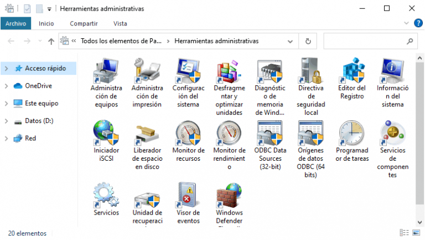Screen dimensions: 425x240
Task: Open the address bar history dropdown
Action: coord(291,41)
